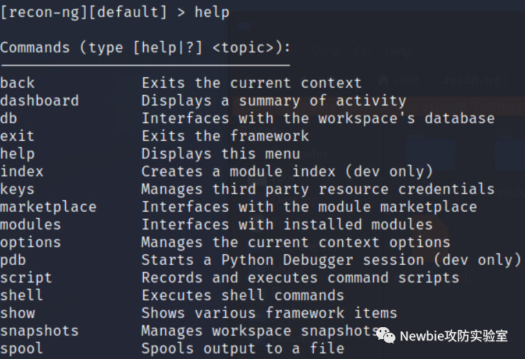
Task: Click the recon-ng default prompt line
Action: (x=115, y=12)
